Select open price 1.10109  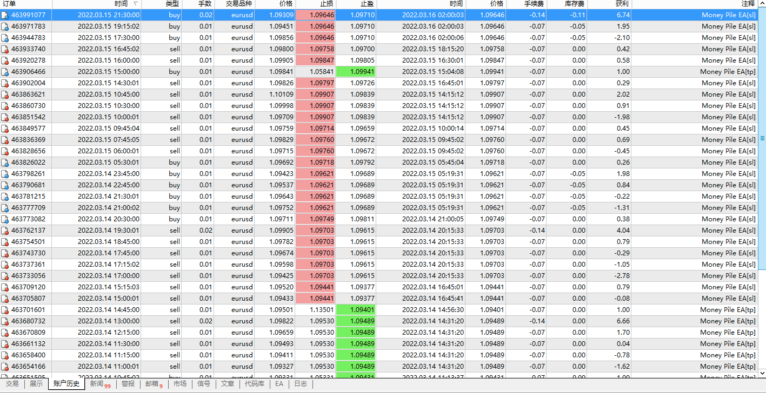[x=281, y=94]
